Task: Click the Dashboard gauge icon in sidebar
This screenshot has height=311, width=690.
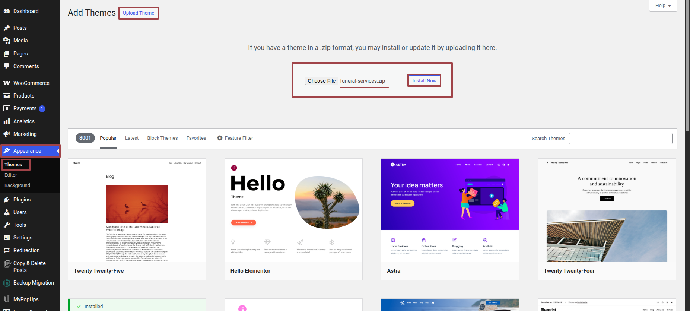Action: coord(7,11)
